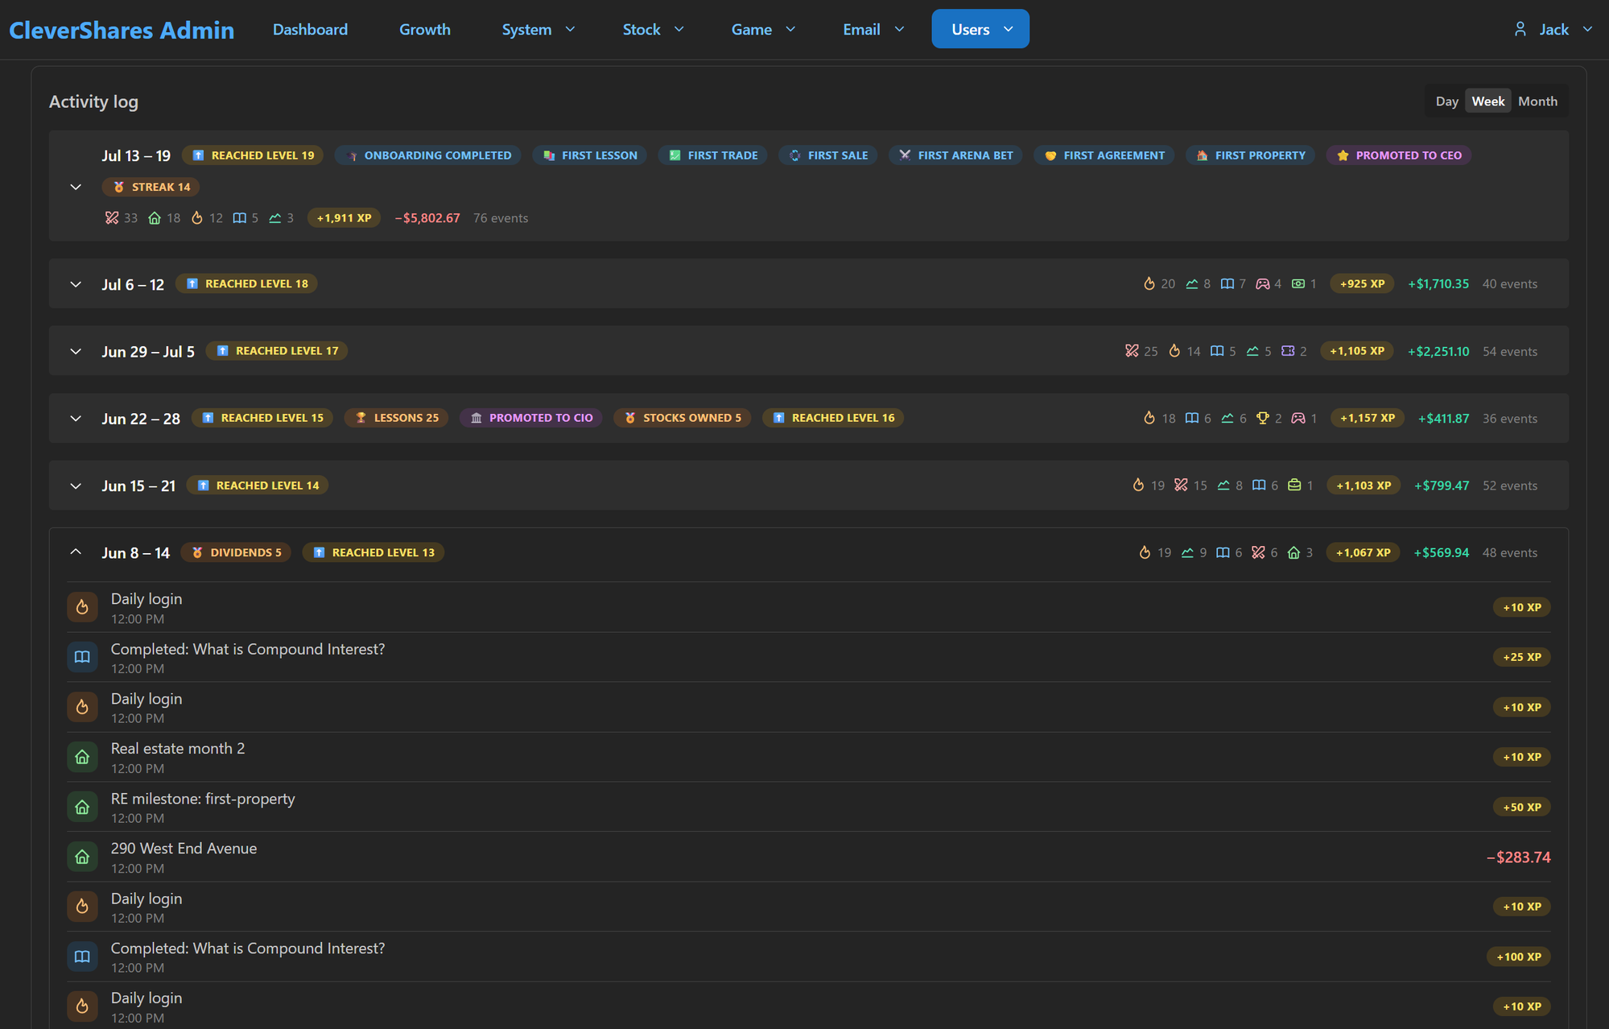Click book icon in Jul 13 – 19 stats
Screen dimensions: 1609x1029
(240, 218)
